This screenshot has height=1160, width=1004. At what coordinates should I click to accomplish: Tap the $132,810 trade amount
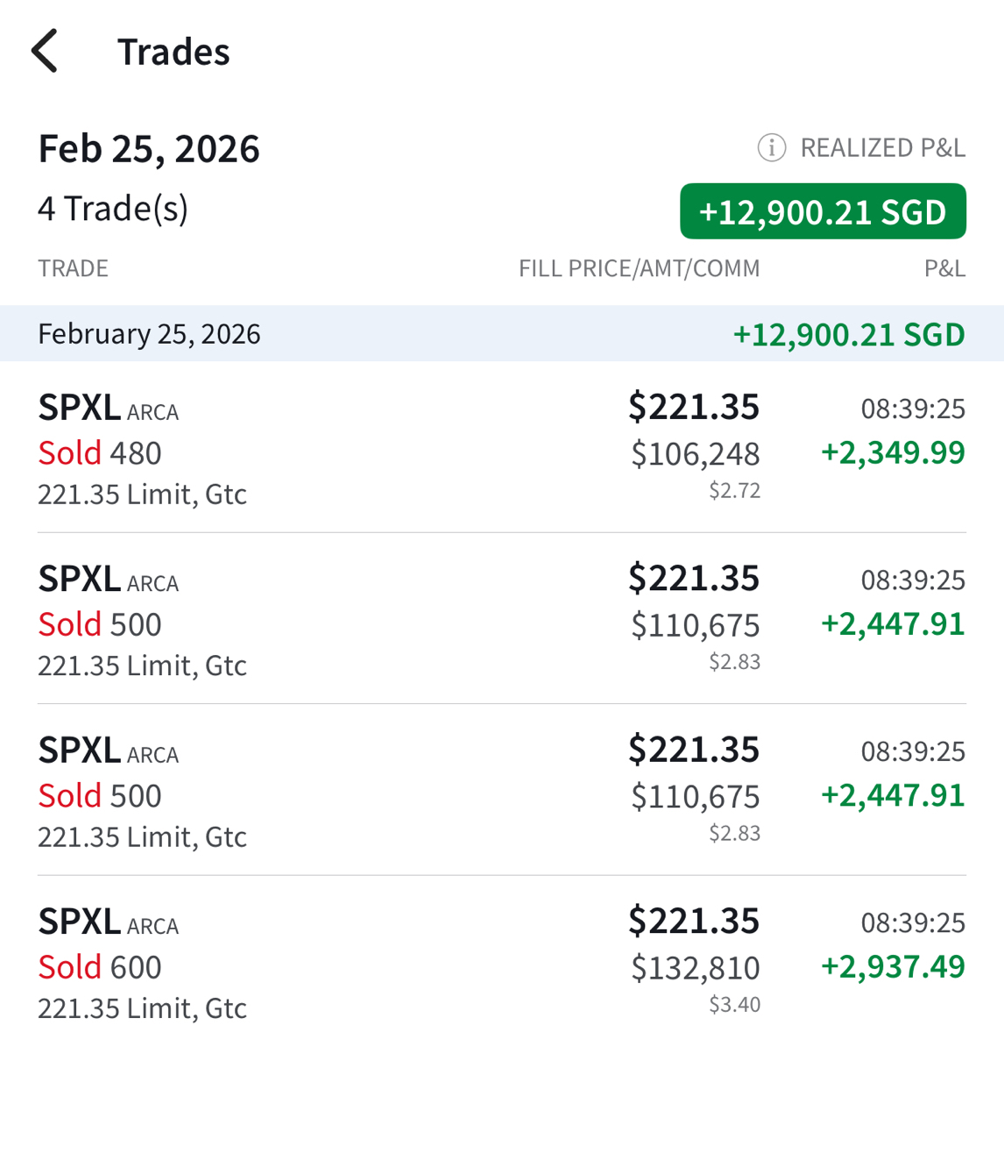tap(696, 968)
